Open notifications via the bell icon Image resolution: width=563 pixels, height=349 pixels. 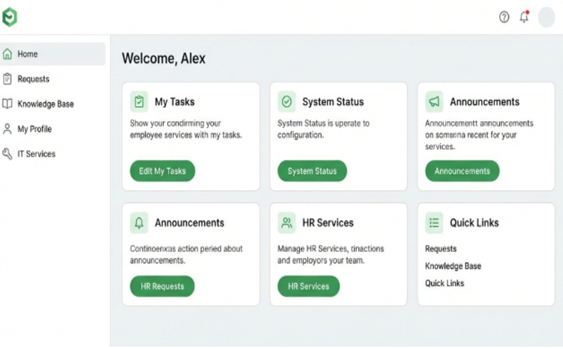[x=523, y=17]
